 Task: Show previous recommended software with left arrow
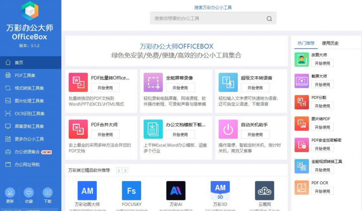119,170
